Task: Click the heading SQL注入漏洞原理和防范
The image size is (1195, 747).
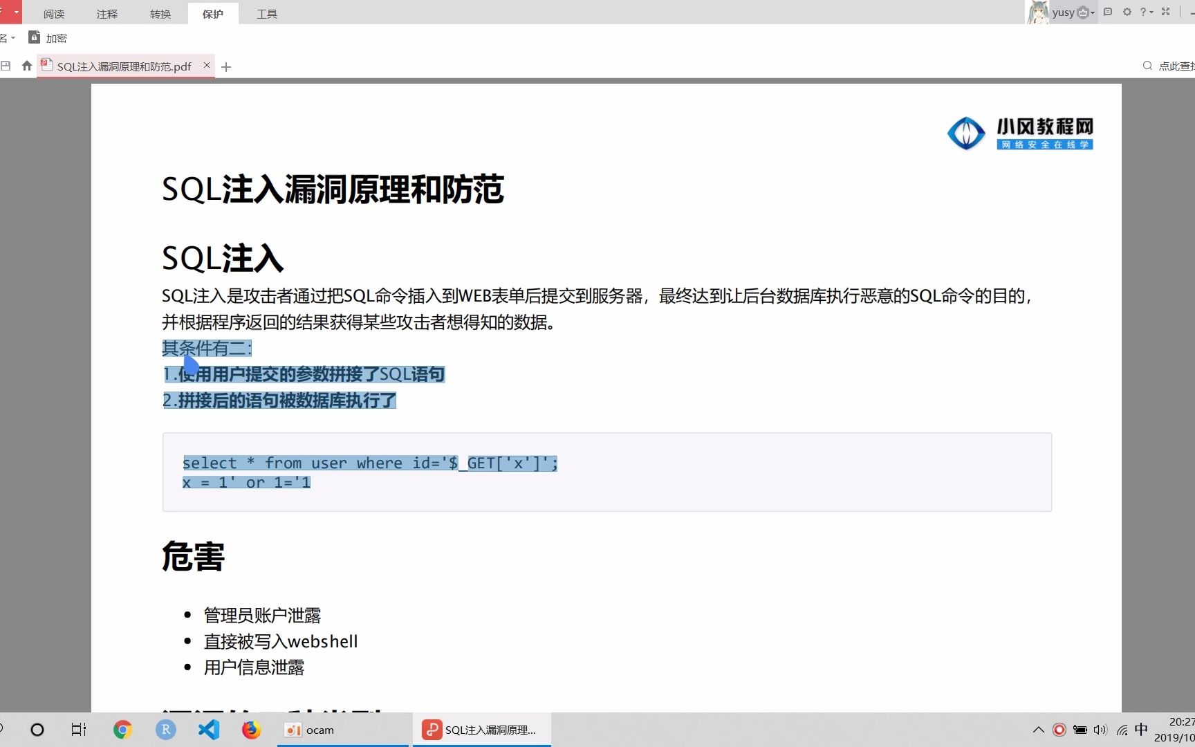Action: coord(333,190)
